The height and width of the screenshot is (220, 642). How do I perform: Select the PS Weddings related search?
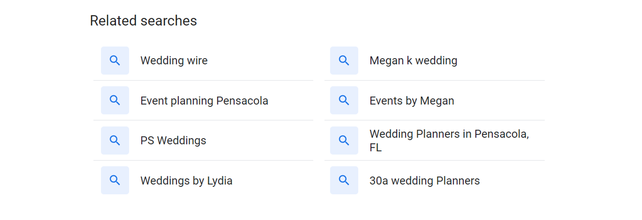pyautogui.click(x=203, y=140)
